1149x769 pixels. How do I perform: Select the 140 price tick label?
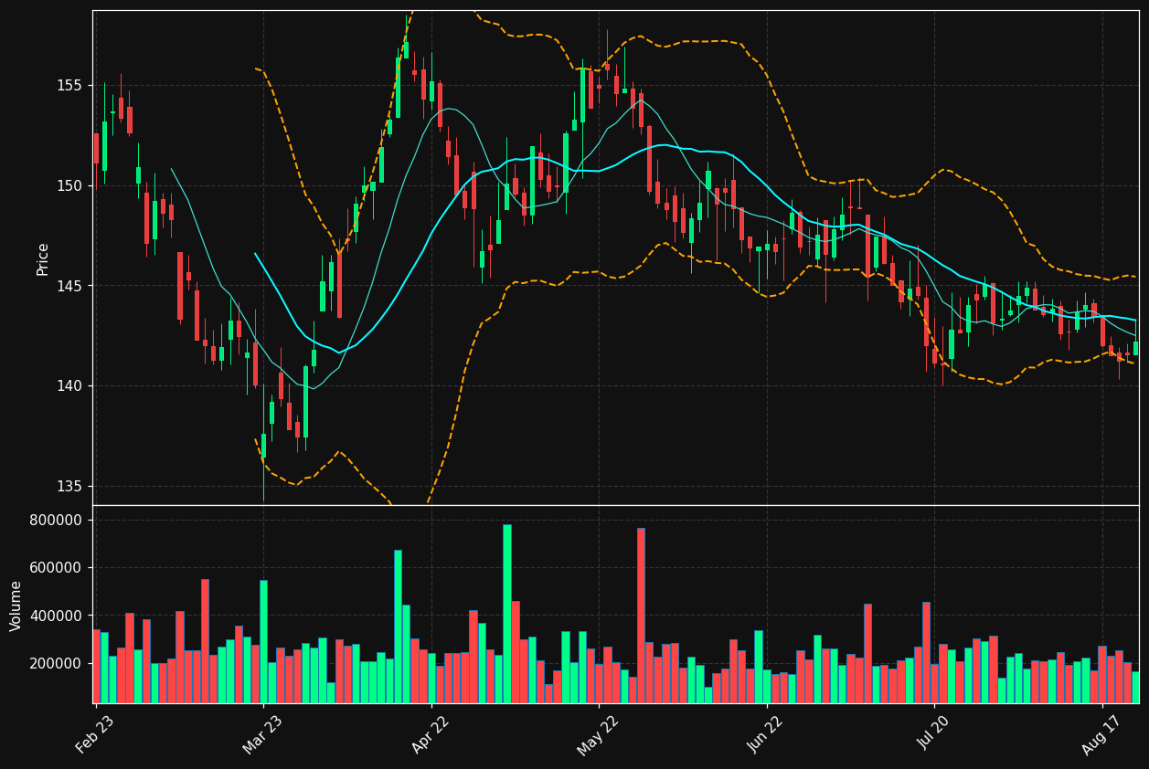click(70, 385)
